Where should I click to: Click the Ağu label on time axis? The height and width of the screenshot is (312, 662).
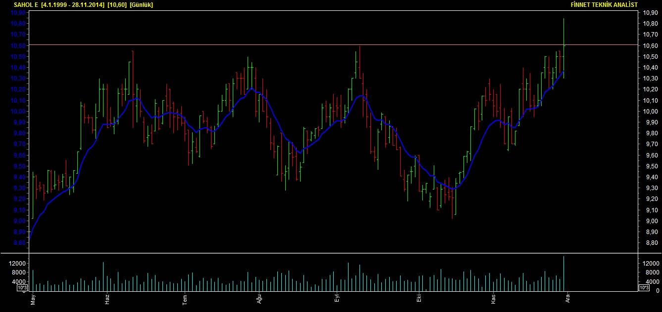258,299
